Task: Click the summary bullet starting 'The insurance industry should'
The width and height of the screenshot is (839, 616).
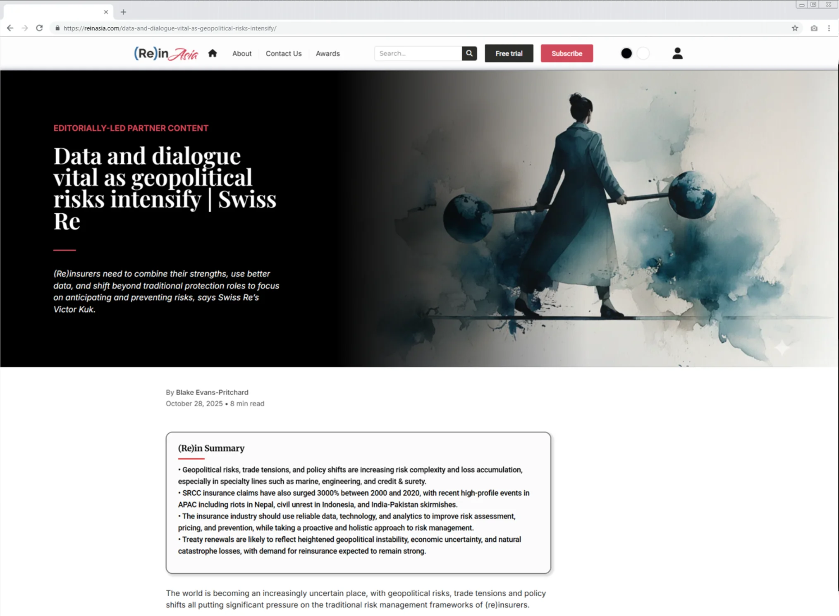Action: pyautogui.click(x=347, y=522)
